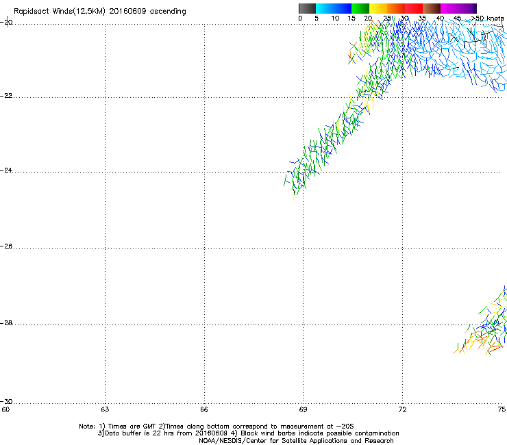Click the latitude label '-20'

[x=6, y=23]
